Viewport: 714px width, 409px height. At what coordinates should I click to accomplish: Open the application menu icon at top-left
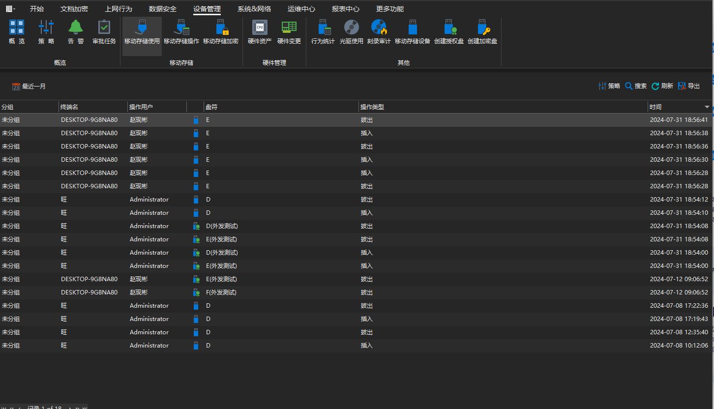tap(10, 9)
